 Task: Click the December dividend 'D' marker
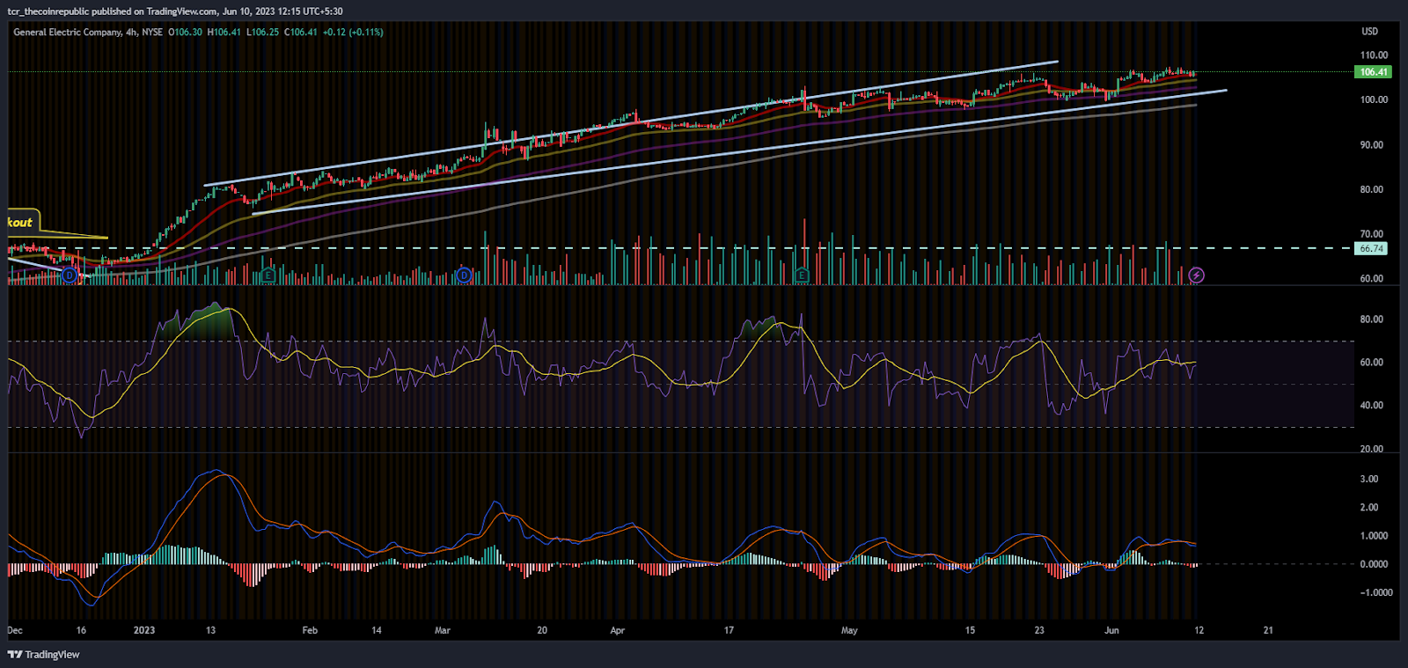[69, 275]
